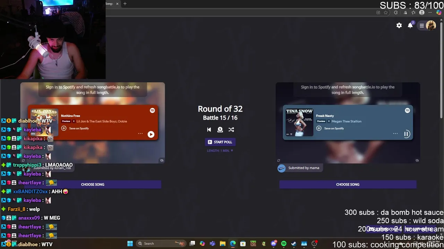Refresh the right song card embed
444x249 pixels.
(279, 160)
